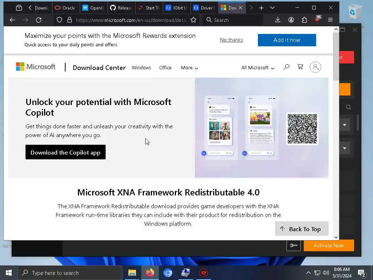Screen dimensions: 373x280
Task: Click the taskbar search box
Action: click(70, 273)
